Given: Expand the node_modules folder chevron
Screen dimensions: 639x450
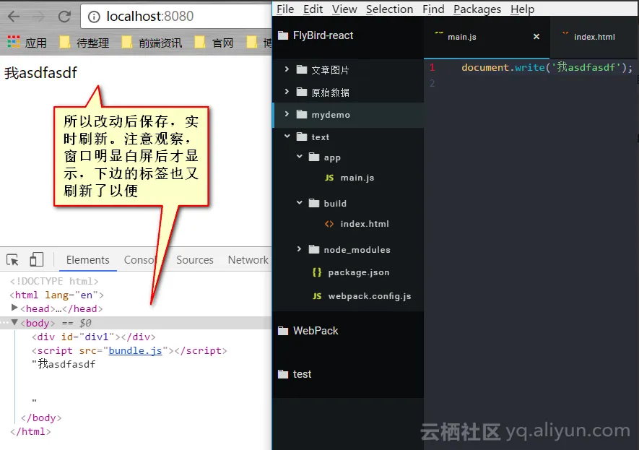Looking at the screenshot, I should pyautogui.click(x=299, y=249).
